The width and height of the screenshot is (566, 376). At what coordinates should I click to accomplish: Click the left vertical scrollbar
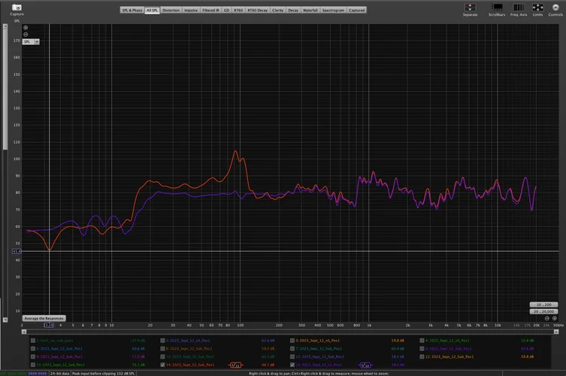point(6,86)
